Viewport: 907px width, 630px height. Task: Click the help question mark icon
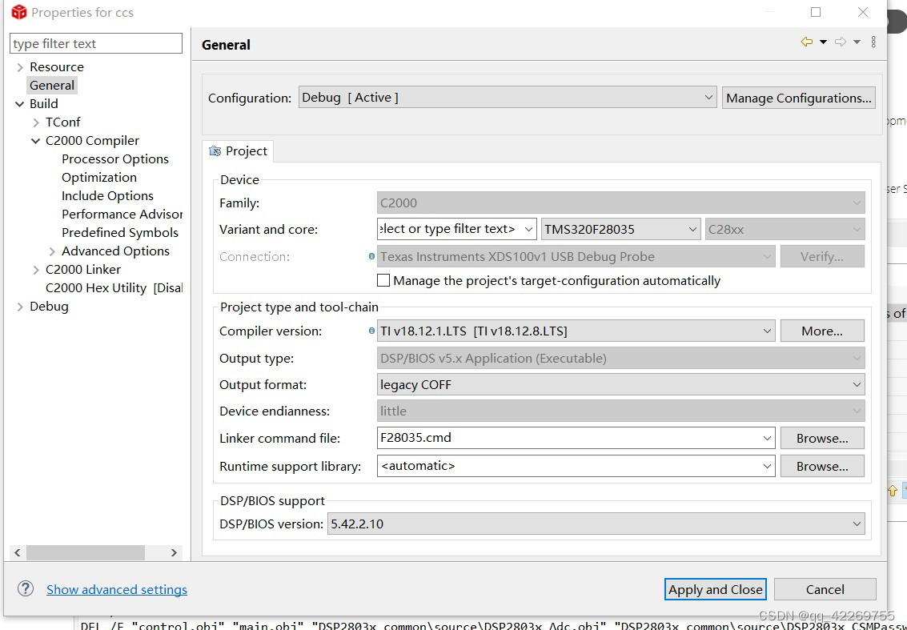point(25,588)
